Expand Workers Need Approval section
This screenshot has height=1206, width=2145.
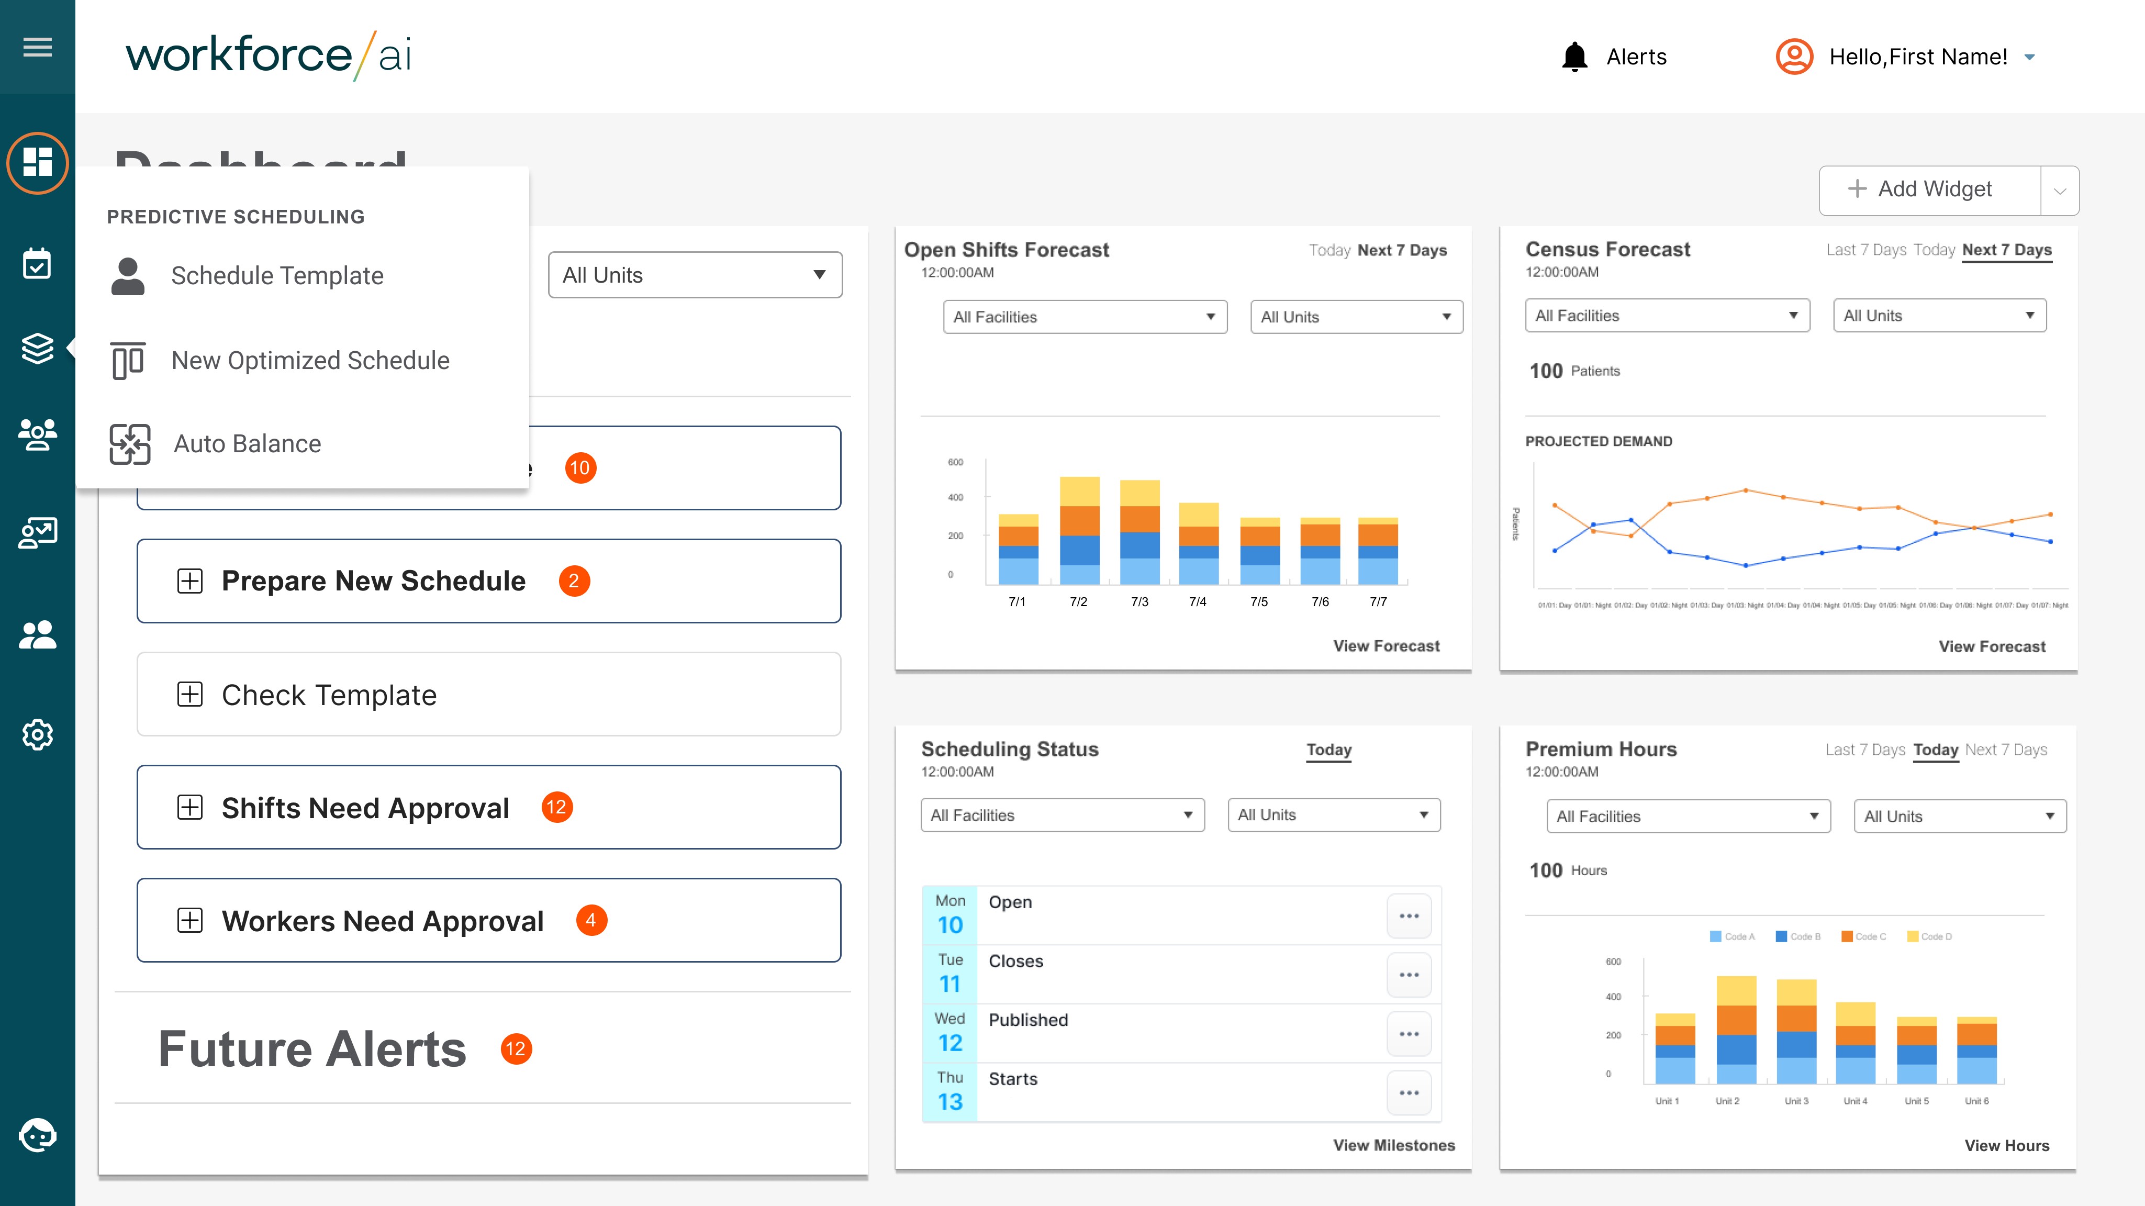pyautogui.click(x=190, y=920)
